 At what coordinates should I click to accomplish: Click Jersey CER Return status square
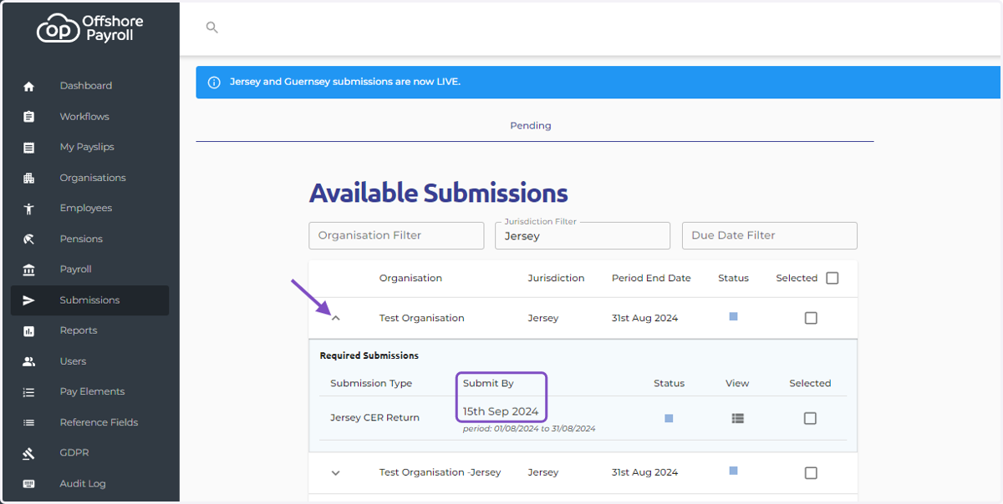point(669,418)
